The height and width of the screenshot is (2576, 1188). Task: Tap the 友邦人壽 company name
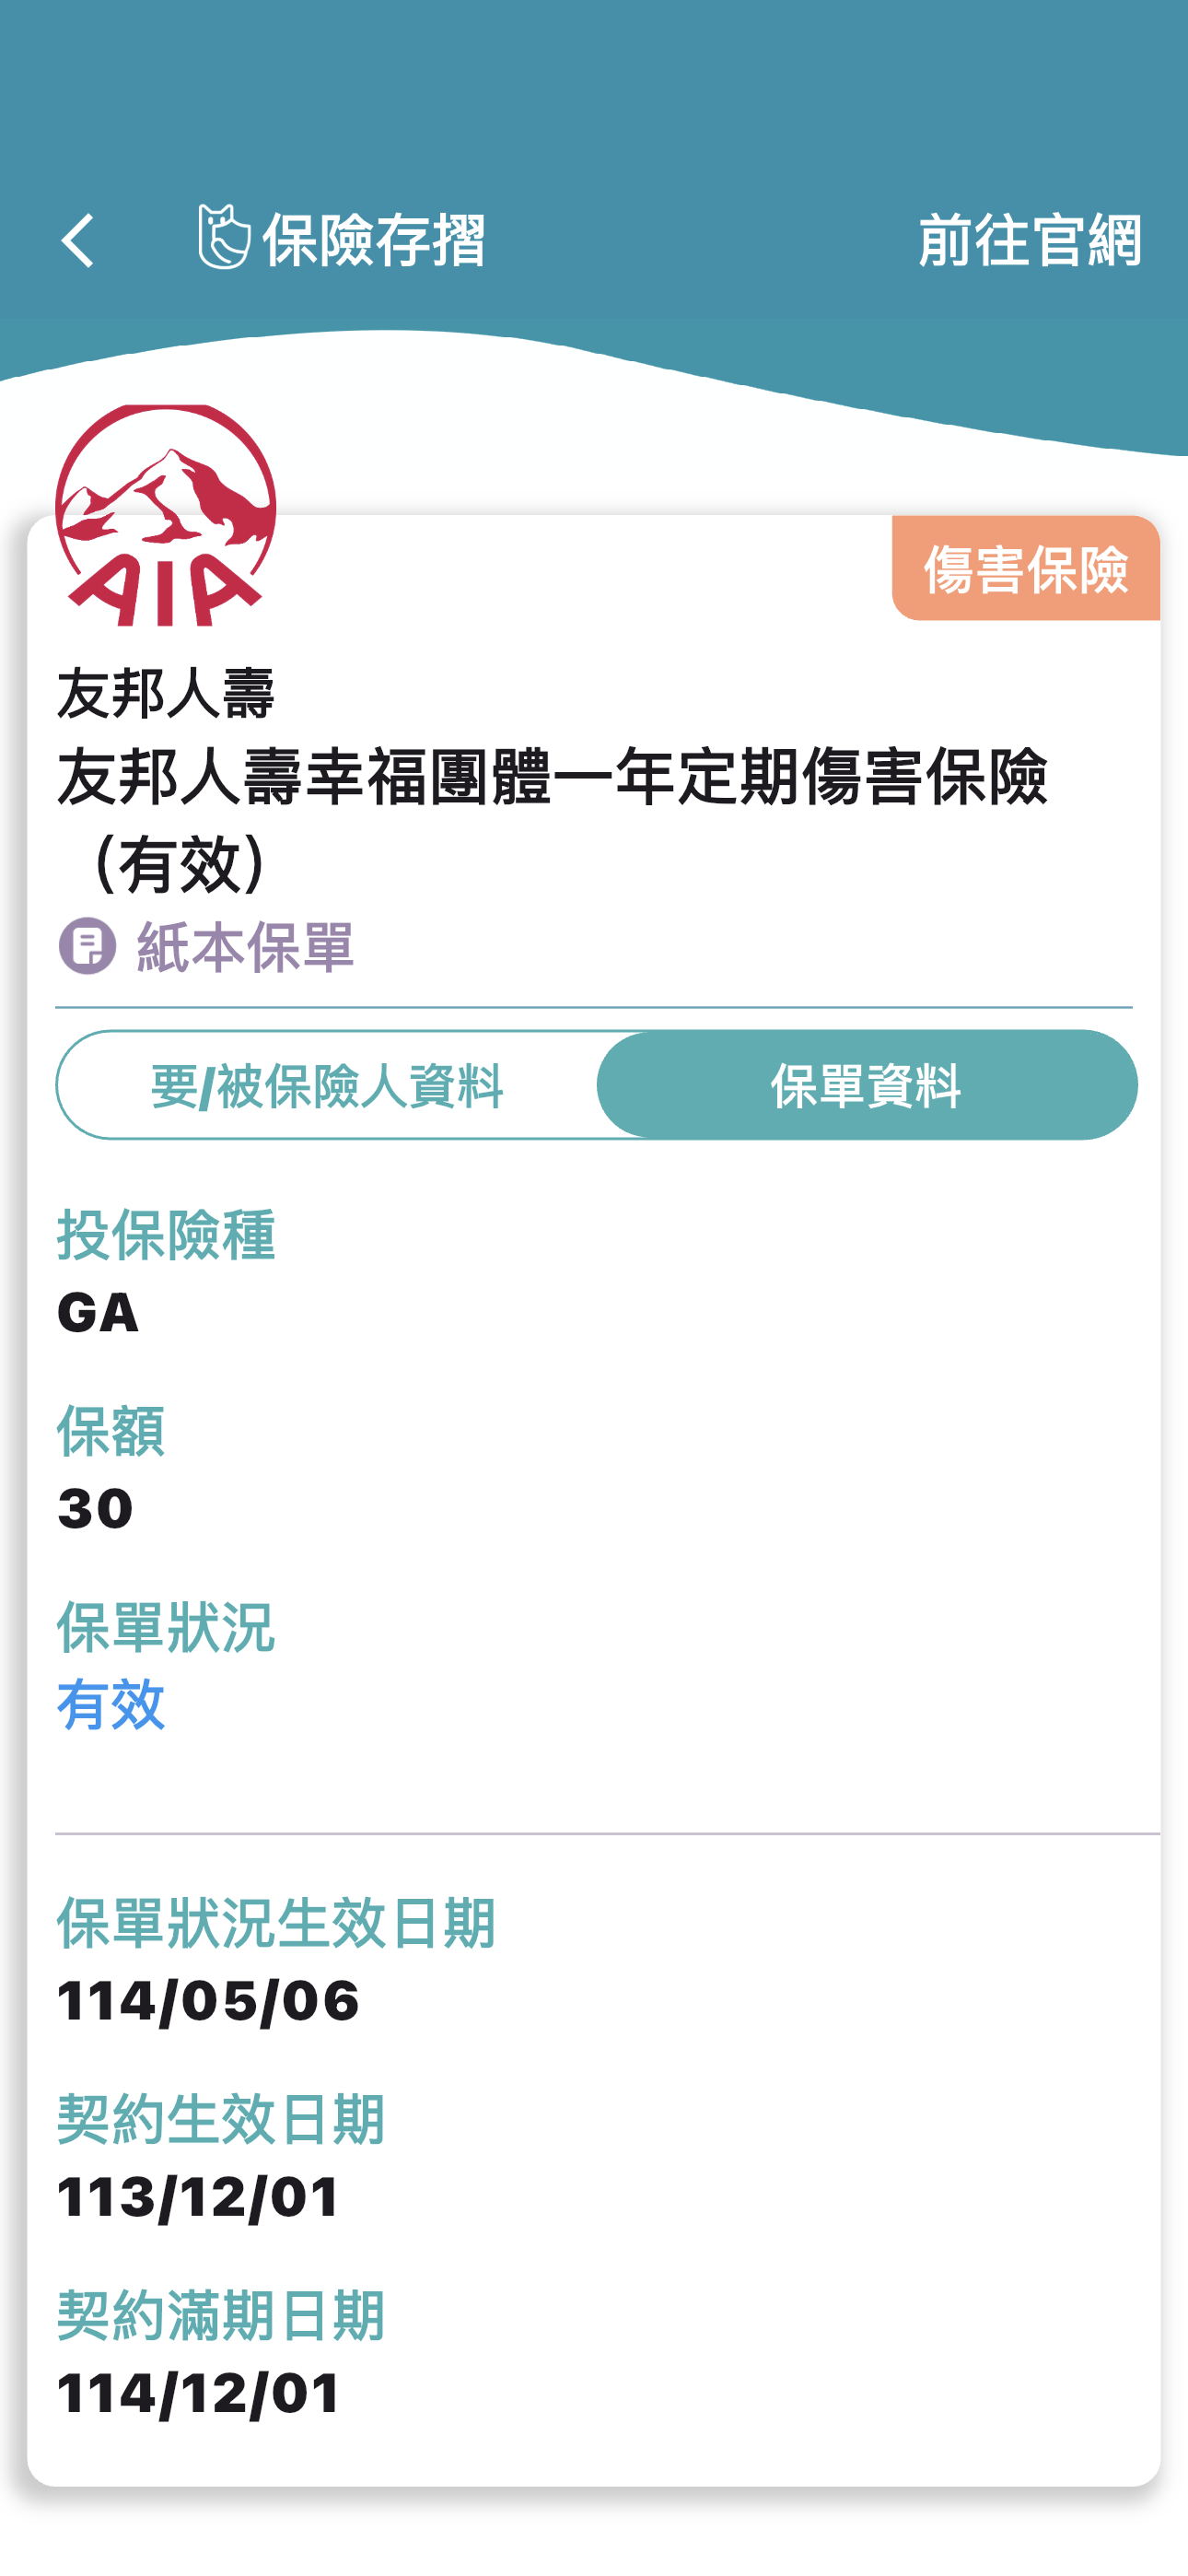[166, 694]
